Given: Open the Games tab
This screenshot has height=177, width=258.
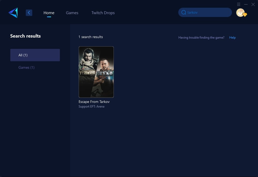Looking at the screenshot, I should (x=72, y=13).
